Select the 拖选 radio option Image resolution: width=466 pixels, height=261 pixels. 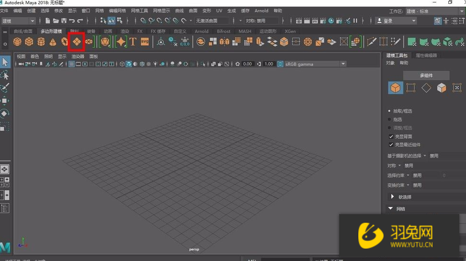click(390, 120)
